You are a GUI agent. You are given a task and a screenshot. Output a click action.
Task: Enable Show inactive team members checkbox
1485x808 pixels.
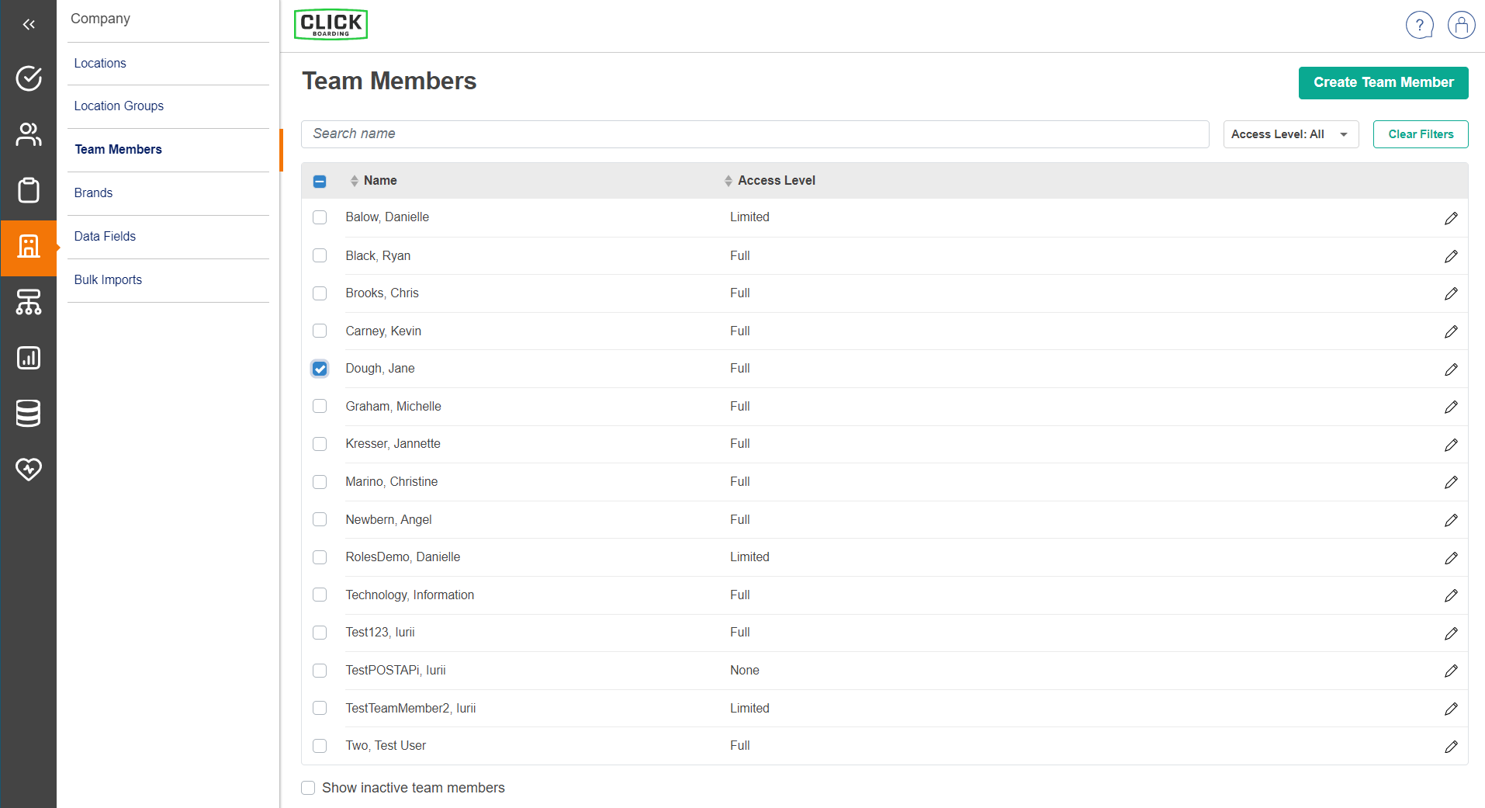[x=308, y=788]
